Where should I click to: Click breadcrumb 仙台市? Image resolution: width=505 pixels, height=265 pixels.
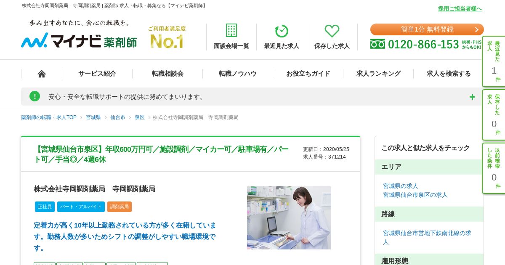click(x=118, y=117)
